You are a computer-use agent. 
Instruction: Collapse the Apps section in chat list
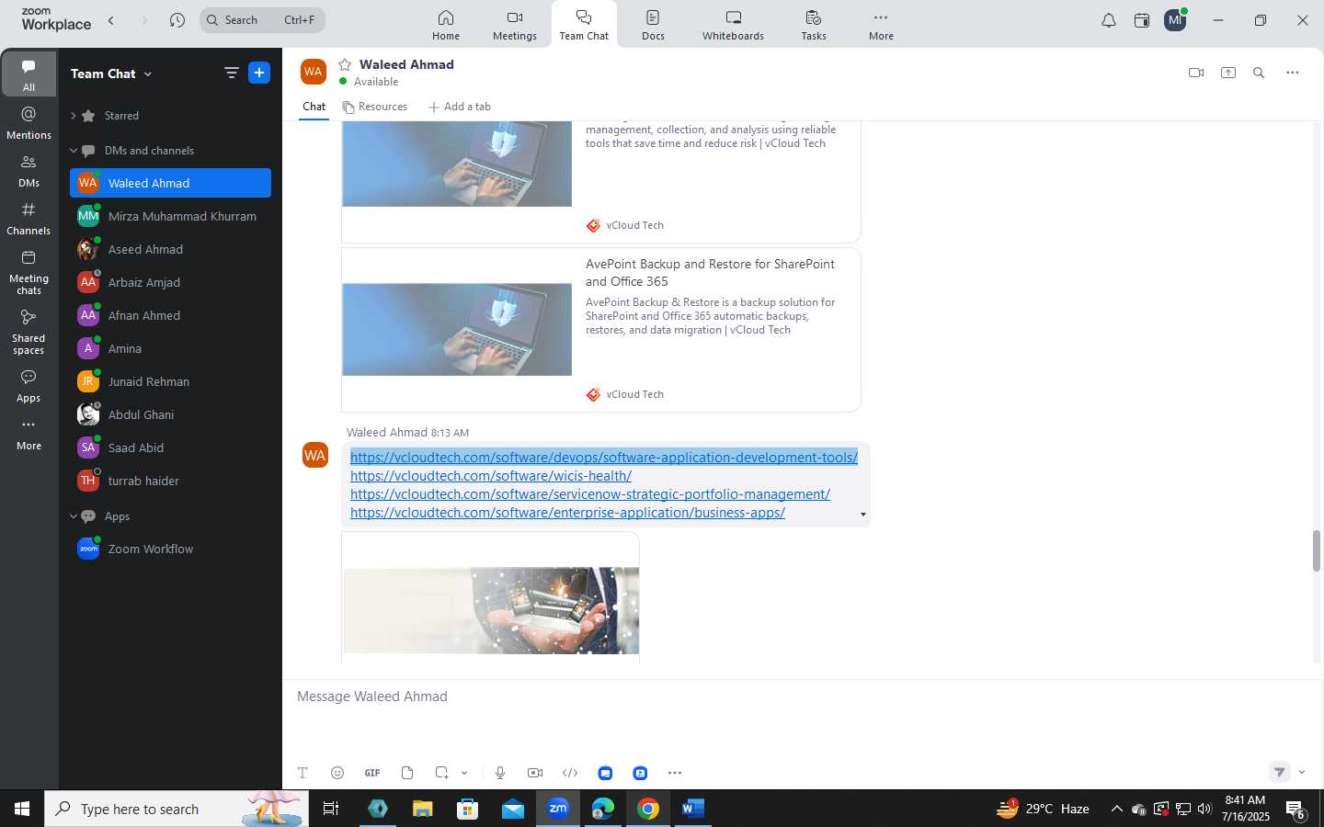(73, 516)
